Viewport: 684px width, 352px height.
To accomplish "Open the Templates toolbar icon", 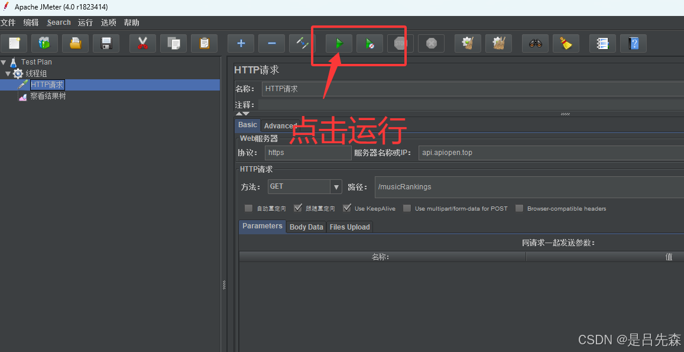I will [44, 43].
